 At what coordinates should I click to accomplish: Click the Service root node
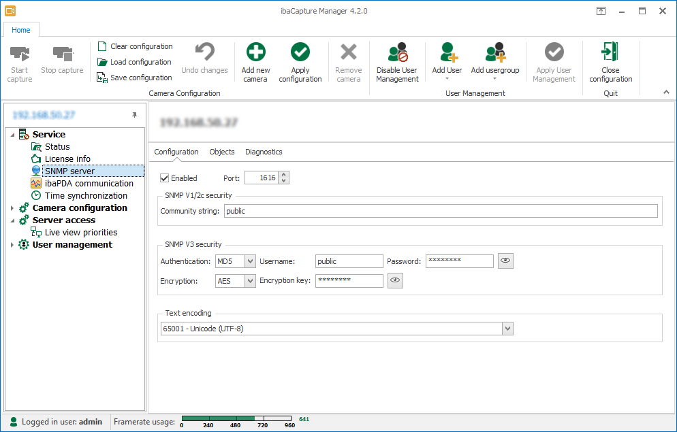point(49,134)
